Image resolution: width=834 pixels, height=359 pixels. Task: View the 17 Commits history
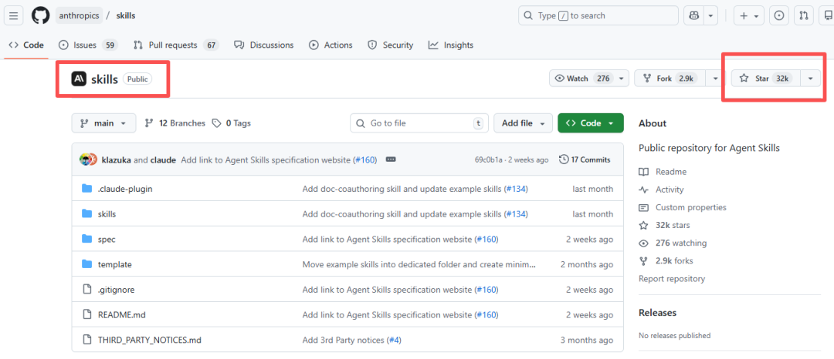point(585,159)
